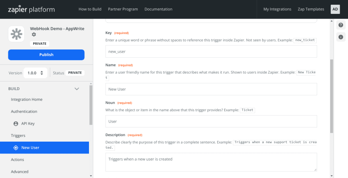Click the settings gear beside WebHook Demo
This screenshot has width=348, height=178.
pos(34,35)
